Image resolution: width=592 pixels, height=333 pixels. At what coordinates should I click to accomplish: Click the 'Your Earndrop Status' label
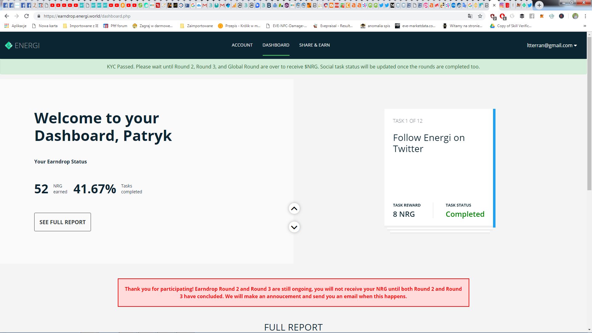click(x=60, y=162)
